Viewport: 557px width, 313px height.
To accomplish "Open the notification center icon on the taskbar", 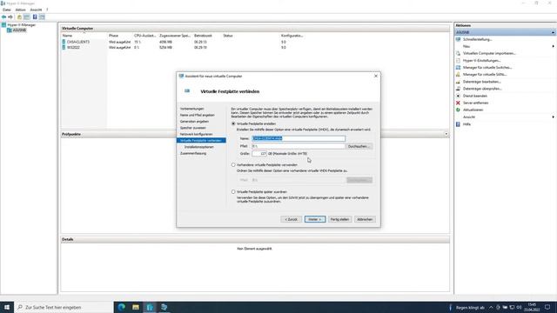I will tap(547, 307).
